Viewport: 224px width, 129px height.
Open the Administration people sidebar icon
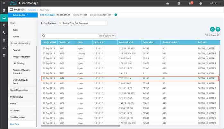(x=4, y=48)
